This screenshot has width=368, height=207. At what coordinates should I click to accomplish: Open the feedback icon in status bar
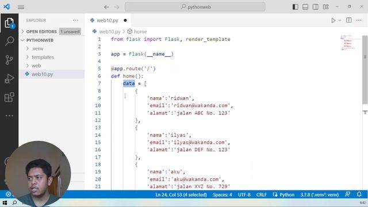pyautogui.click(x=347, y=194)
